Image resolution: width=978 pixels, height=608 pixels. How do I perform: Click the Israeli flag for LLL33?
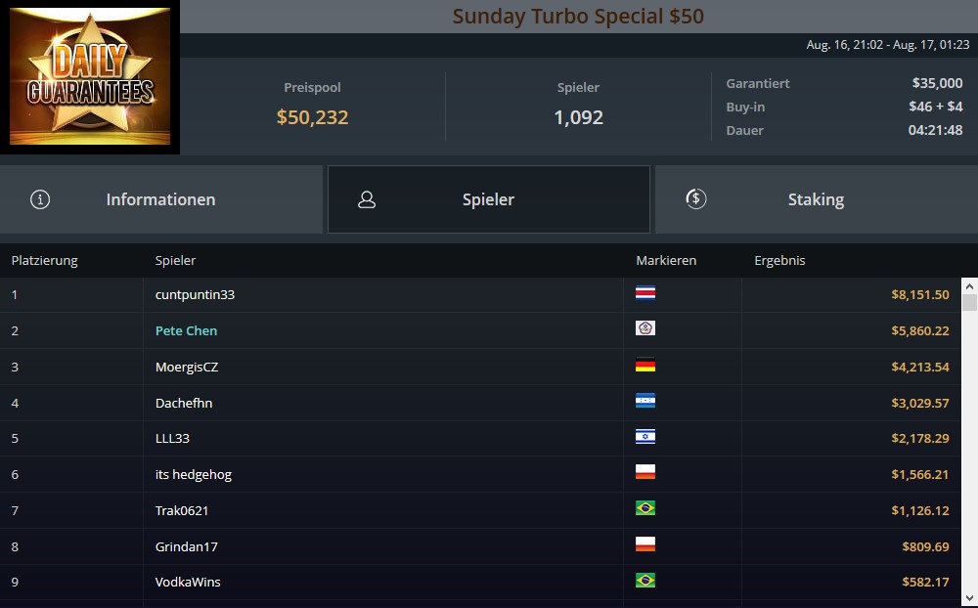[x=645, y=437]
